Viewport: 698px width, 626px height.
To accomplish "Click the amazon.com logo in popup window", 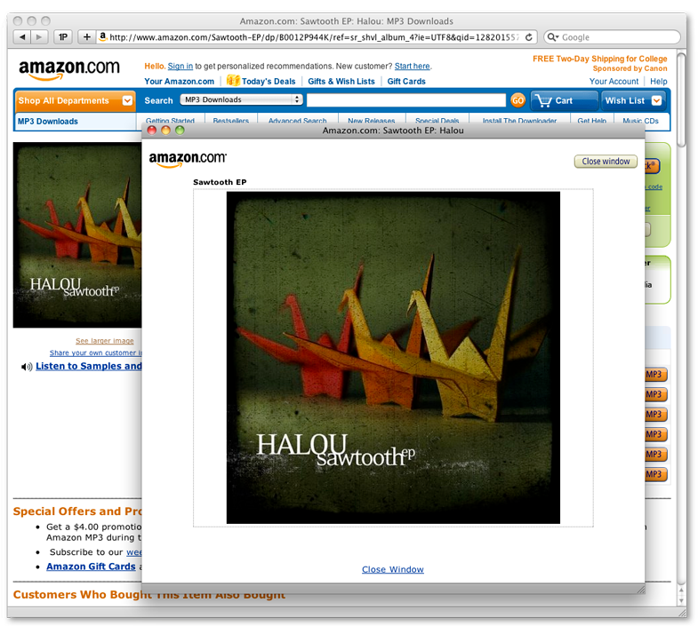I will (x=188, y=159).
